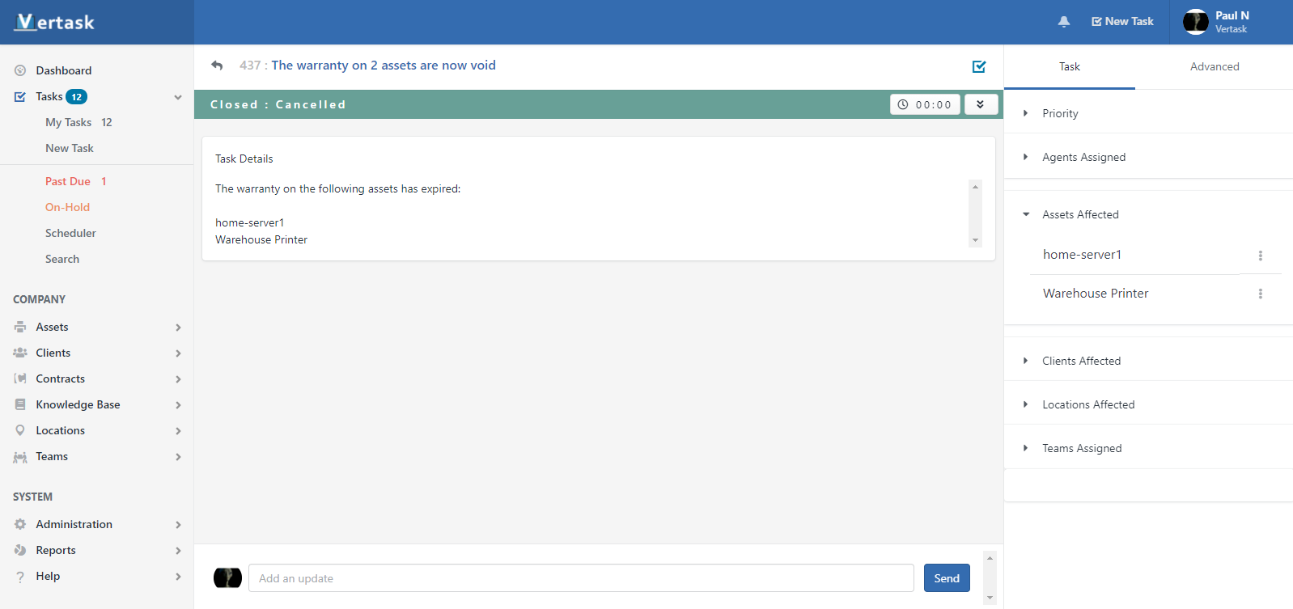Open the Scheduler page

click(x=70, y=233)
